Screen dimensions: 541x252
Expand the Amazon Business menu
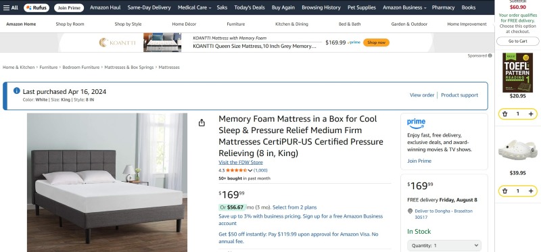click(404, 7)
